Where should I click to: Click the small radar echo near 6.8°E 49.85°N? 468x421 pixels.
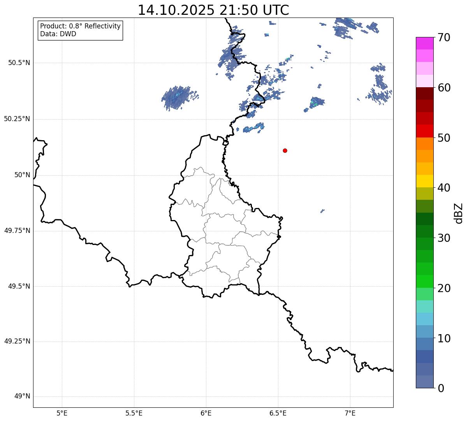pos(322,211)
